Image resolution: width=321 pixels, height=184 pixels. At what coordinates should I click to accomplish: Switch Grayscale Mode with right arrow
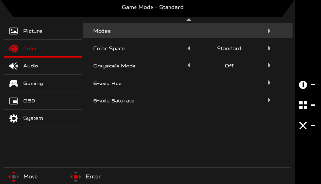(x=269, y=65)
